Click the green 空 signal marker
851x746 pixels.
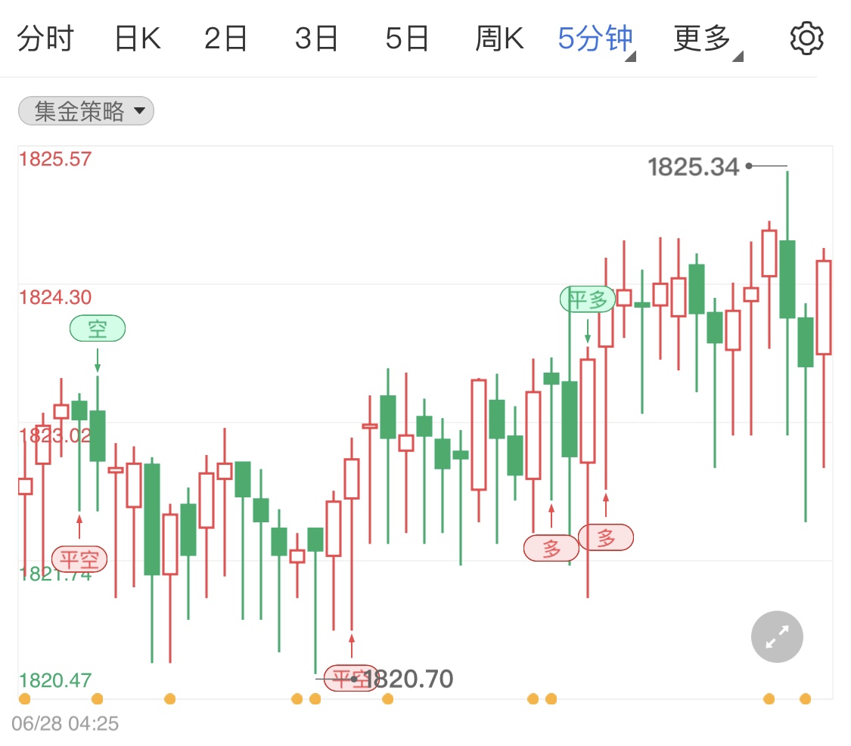(x=98, y=328)
